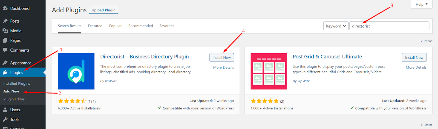Click Directorist star rating
Image resolution: width=438 pixels, height=129 pixels.
coord(72,101)
